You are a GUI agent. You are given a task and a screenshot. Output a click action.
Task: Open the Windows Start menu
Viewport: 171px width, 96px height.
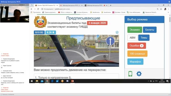(32, 81)
